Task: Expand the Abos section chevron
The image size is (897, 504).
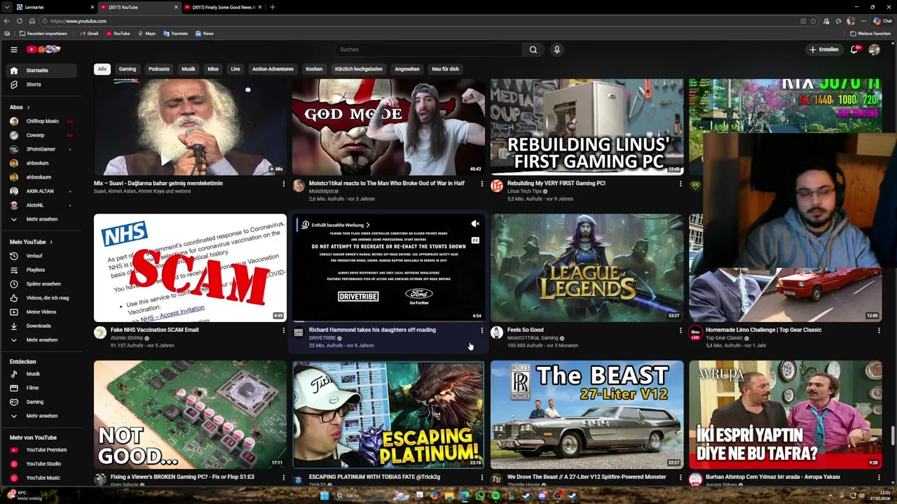Action: click(28, 107)
